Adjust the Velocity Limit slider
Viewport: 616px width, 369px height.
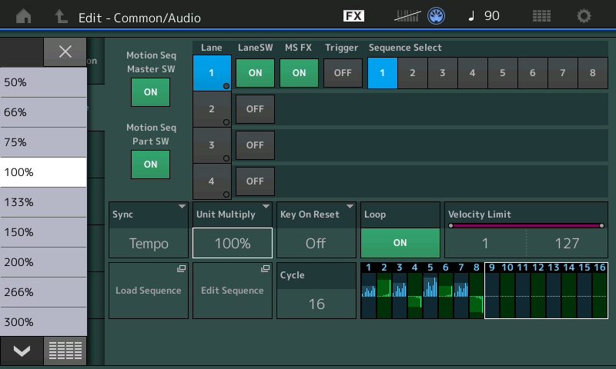[525, 226]
